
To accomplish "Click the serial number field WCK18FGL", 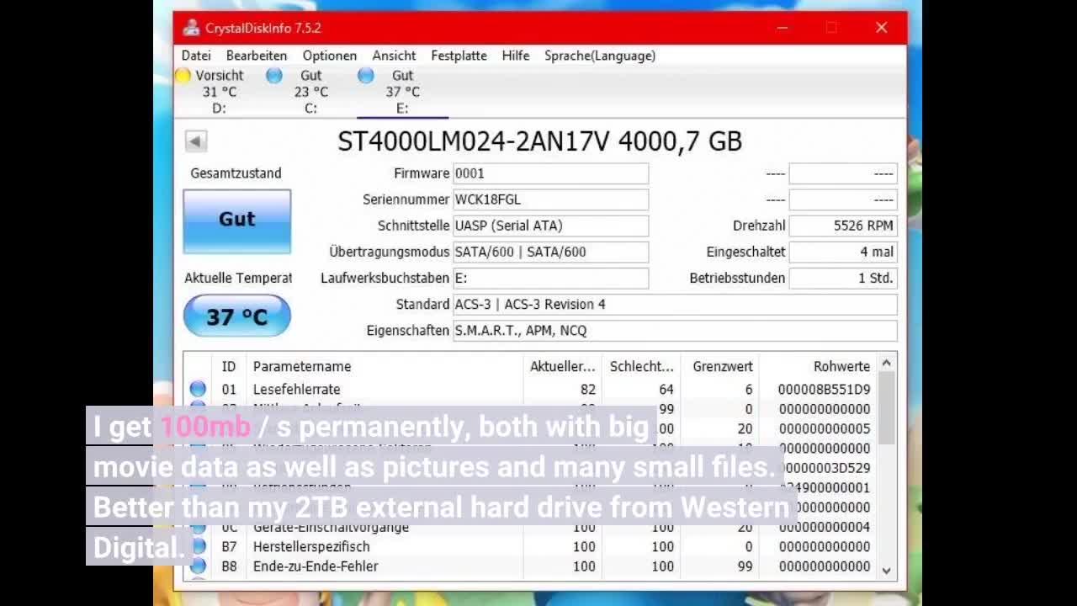I will click(550, 199).
